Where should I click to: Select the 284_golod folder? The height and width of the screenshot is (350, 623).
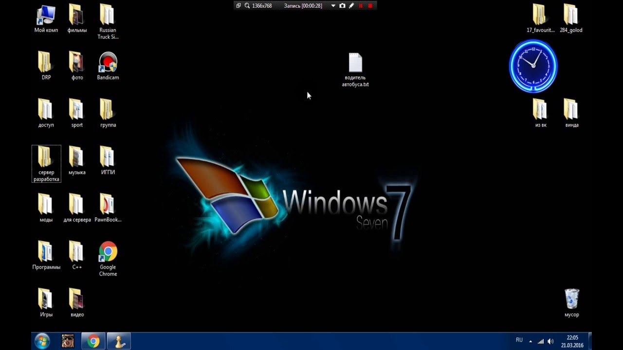click(571, 19)
